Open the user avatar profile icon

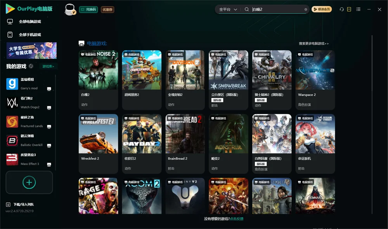pos(70,9)
